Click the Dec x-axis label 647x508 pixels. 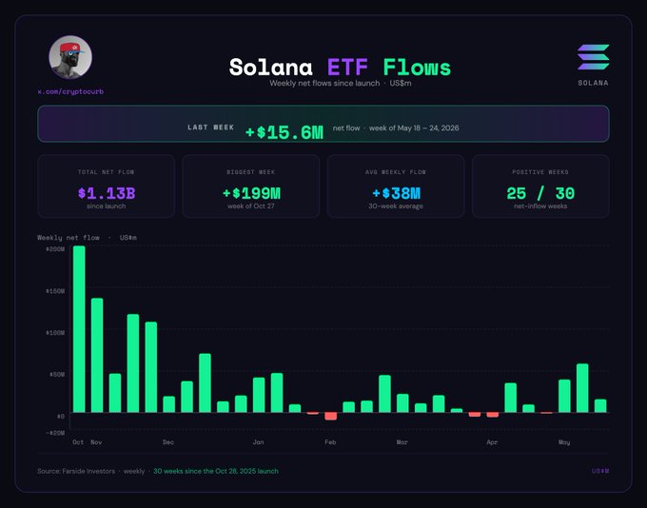coord(168,442)
